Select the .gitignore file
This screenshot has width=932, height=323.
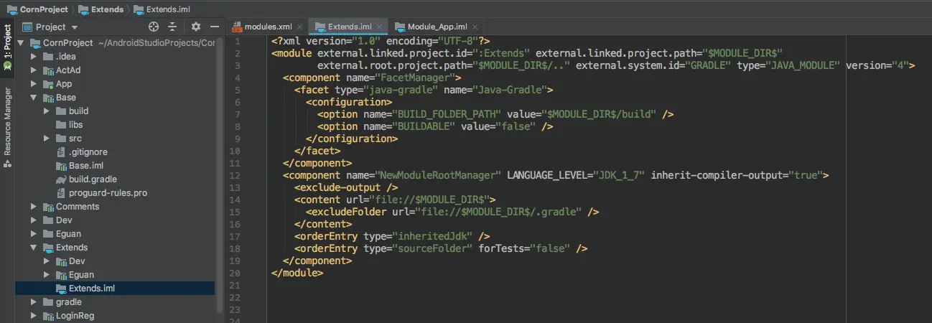82,152
